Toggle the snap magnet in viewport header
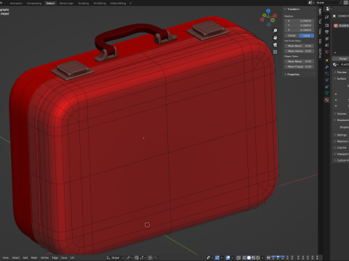This screenshot has width=349, height=261. click(x=137, y=258)
